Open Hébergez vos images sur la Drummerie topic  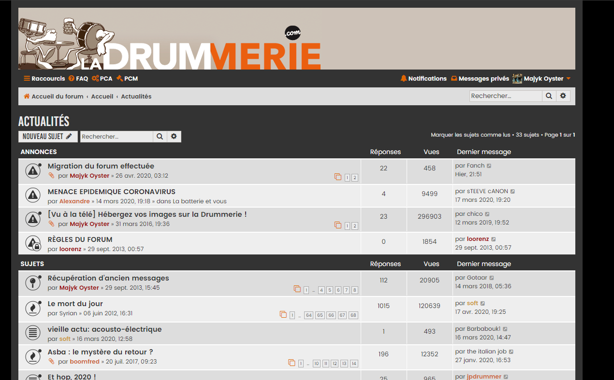tap(147, 214)
